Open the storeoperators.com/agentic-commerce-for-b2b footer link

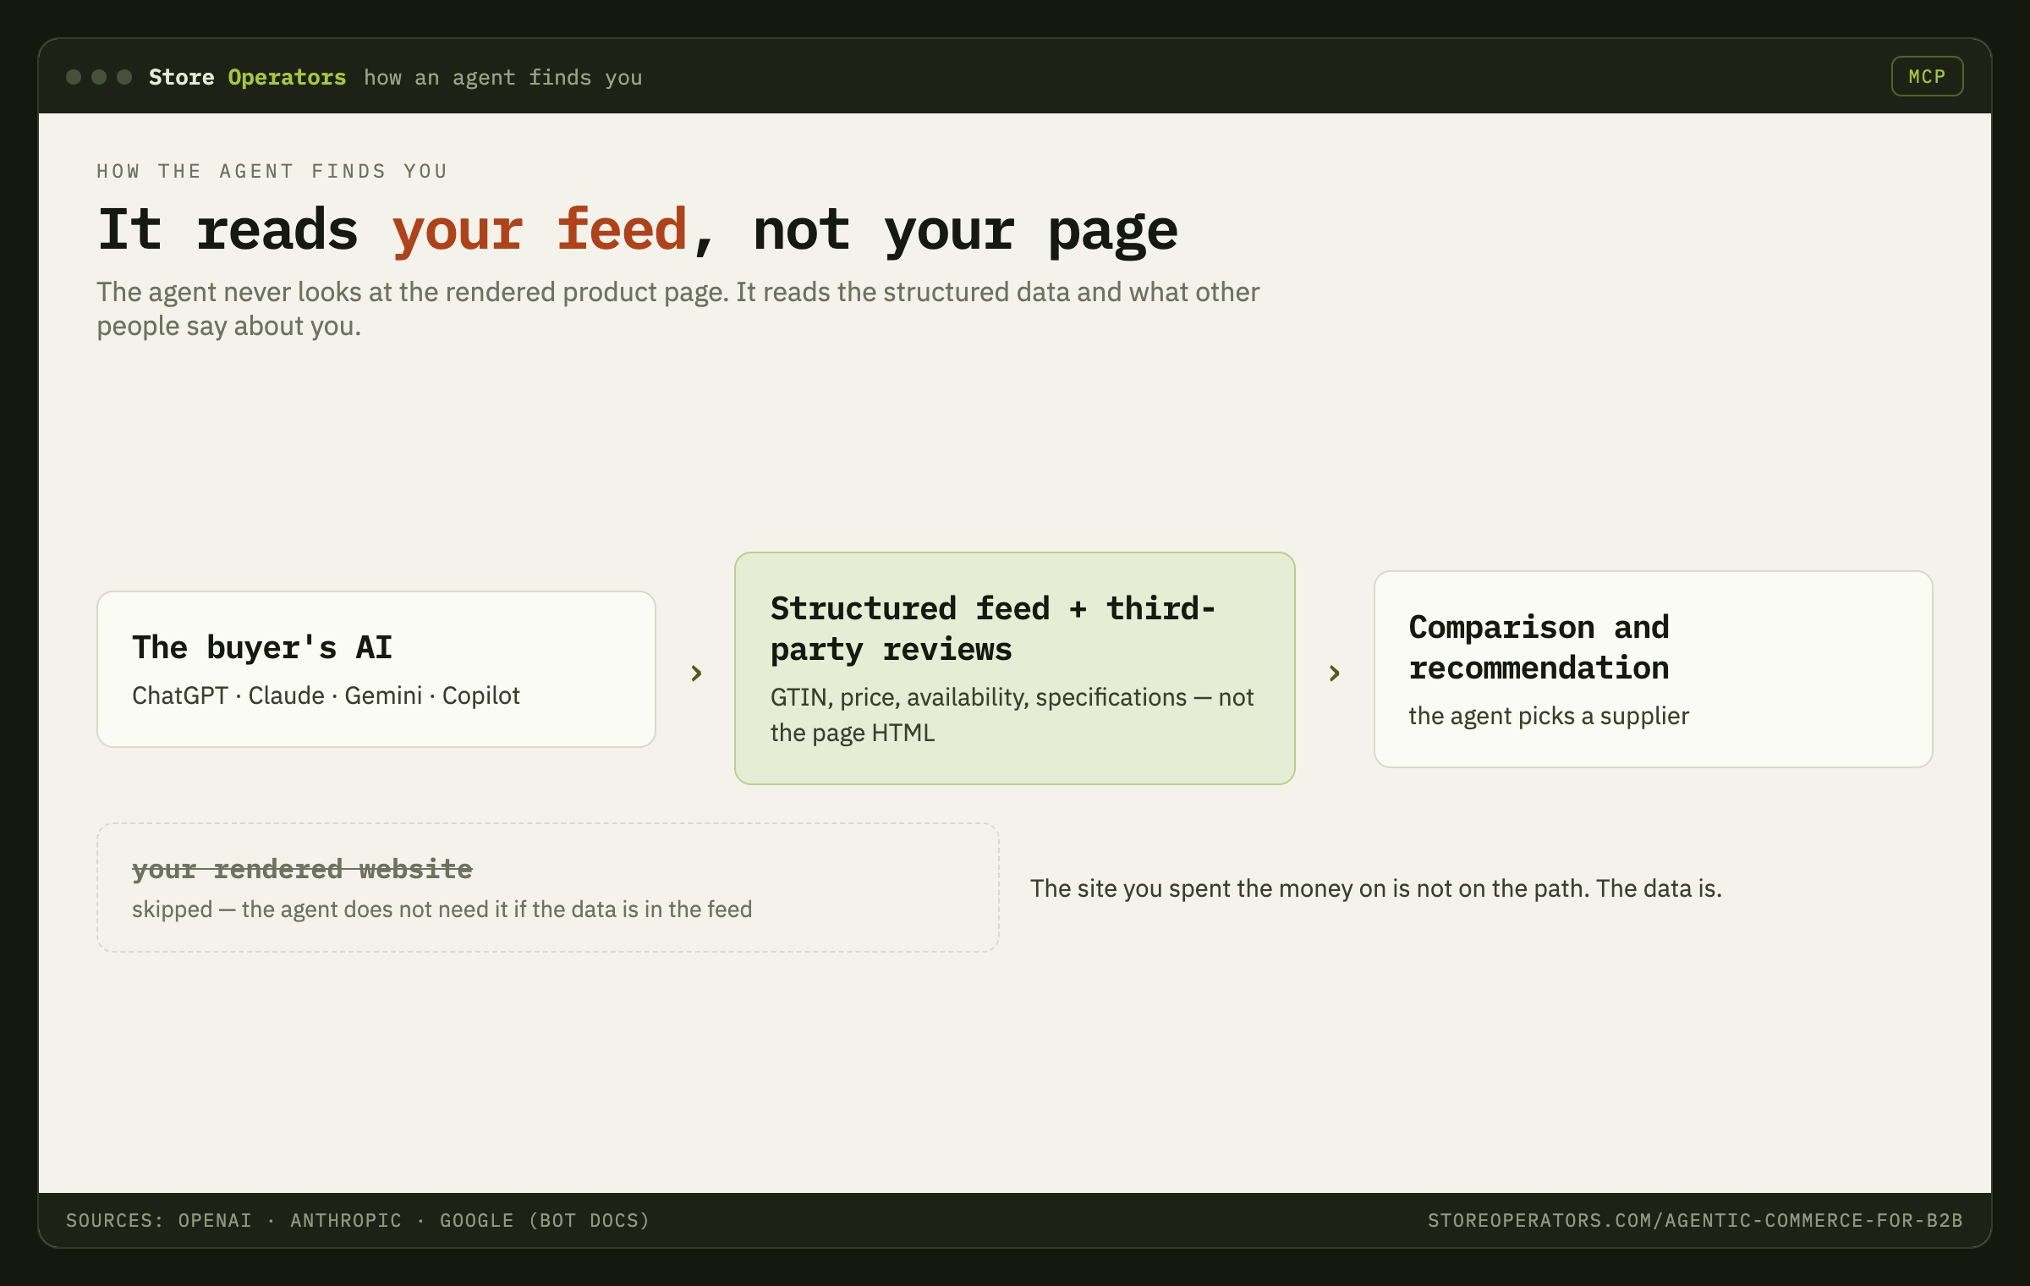pos(1695,1221)
